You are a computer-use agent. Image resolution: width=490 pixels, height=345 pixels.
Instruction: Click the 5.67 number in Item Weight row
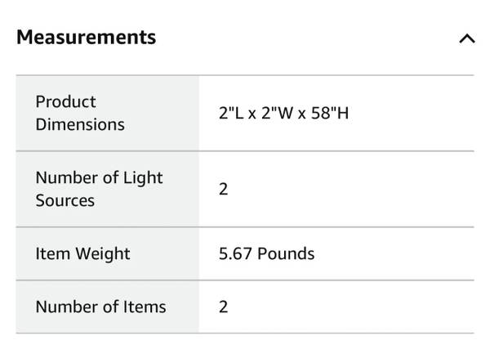(235, 253)
